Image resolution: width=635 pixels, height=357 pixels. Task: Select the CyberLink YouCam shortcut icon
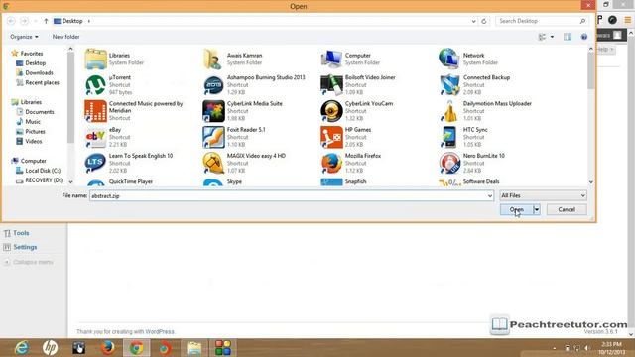[331, 111]
